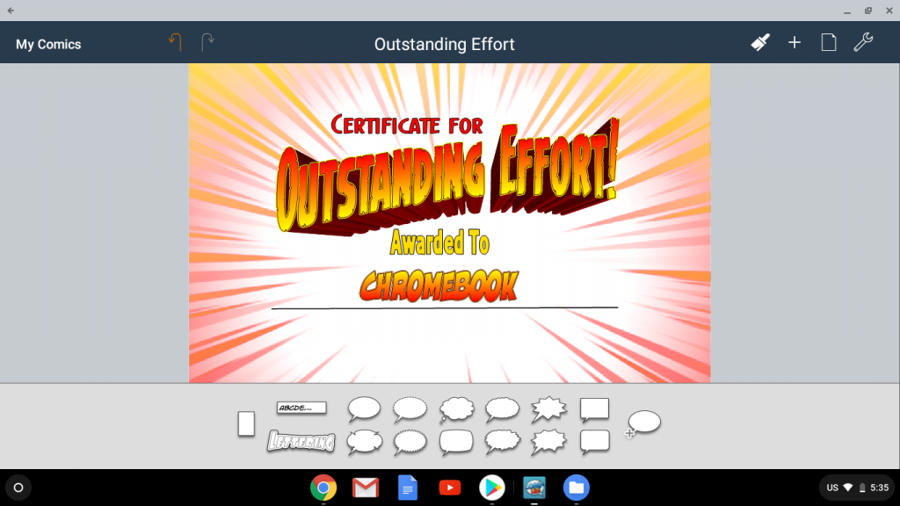This screenshot has height=506, width=900.
Task: Click the comic title 'Outstanding Effort' in the header
Action: 444,44
